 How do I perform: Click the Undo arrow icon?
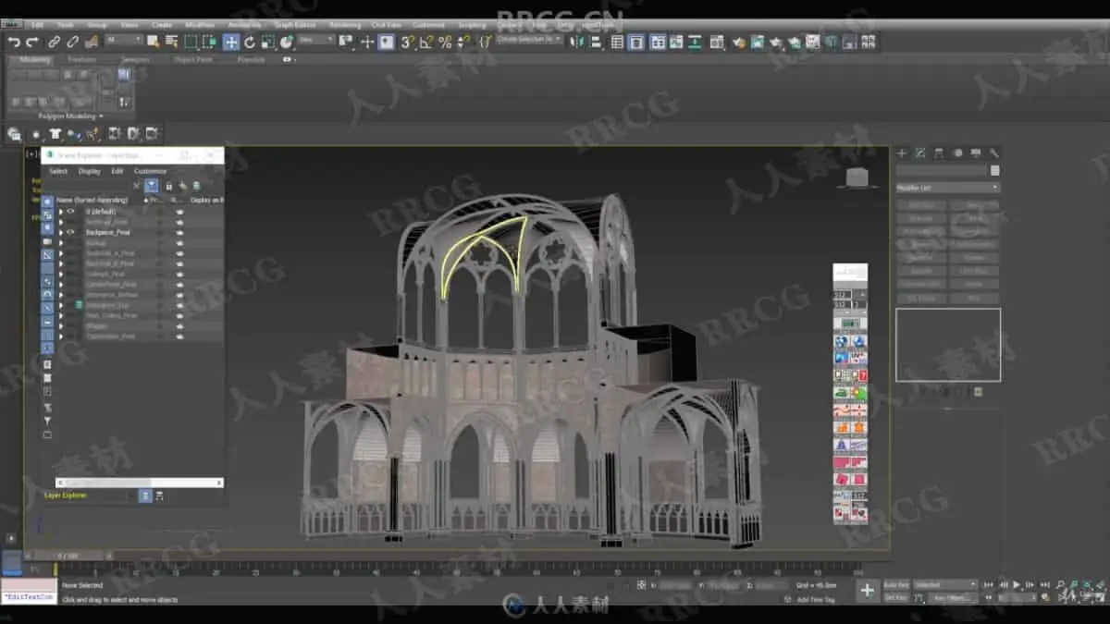[14, 42]
